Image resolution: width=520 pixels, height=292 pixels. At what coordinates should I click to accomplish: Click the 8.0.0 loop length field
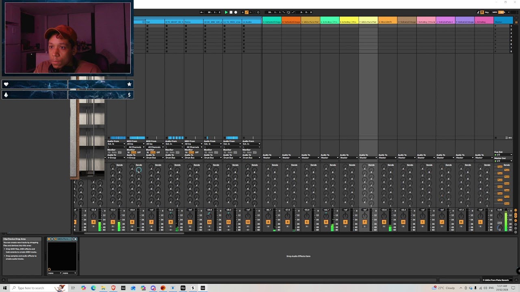(x=306, y=12)
